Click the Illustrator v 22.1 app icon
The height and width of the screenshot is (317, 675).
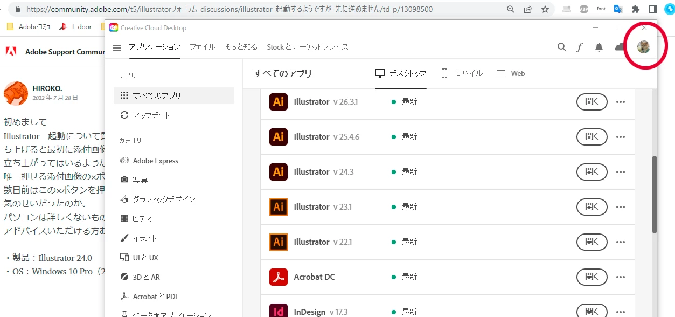point(279,242)
